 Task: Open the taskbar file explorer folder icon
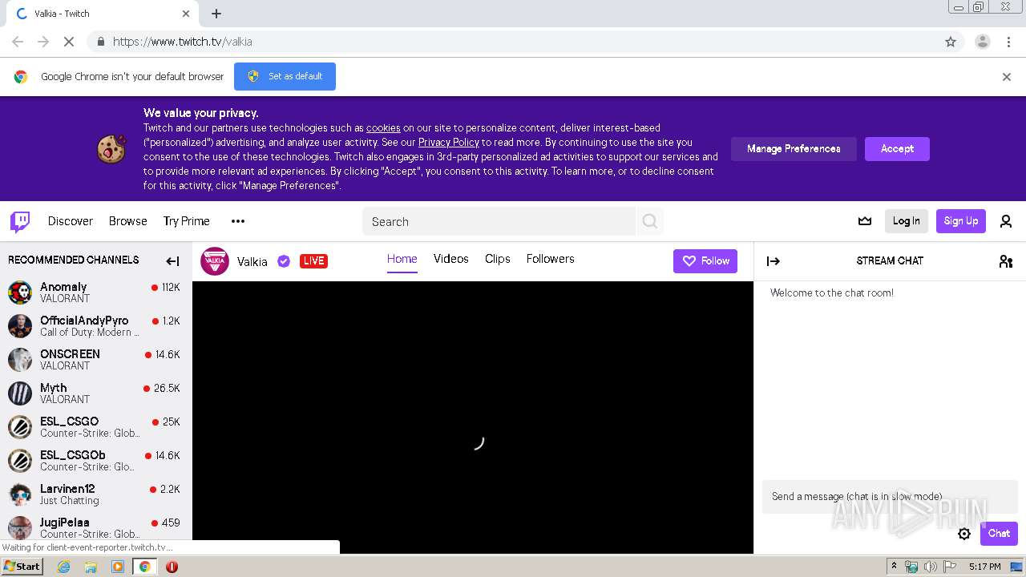pos(91,567)
